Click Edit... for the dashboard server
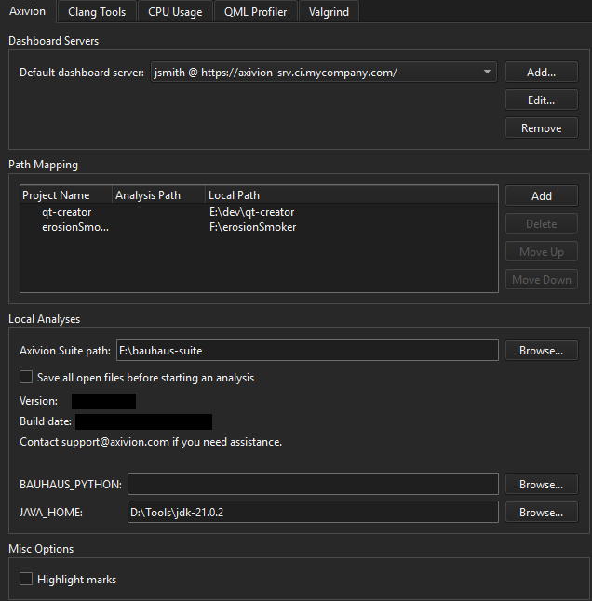This screenshot has width=592, height=601. [x=541, y=100]
